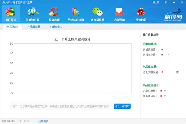Viewport: 186px width, 124px height.
Task: Click the 关键词总数 count value
Action: coord(162,49)
